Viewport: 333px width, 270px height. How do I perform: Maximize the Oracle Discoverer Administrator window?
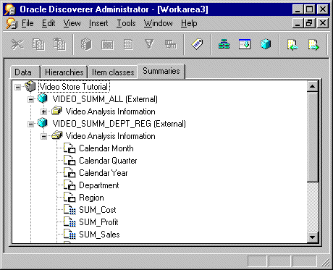point(309,9)
